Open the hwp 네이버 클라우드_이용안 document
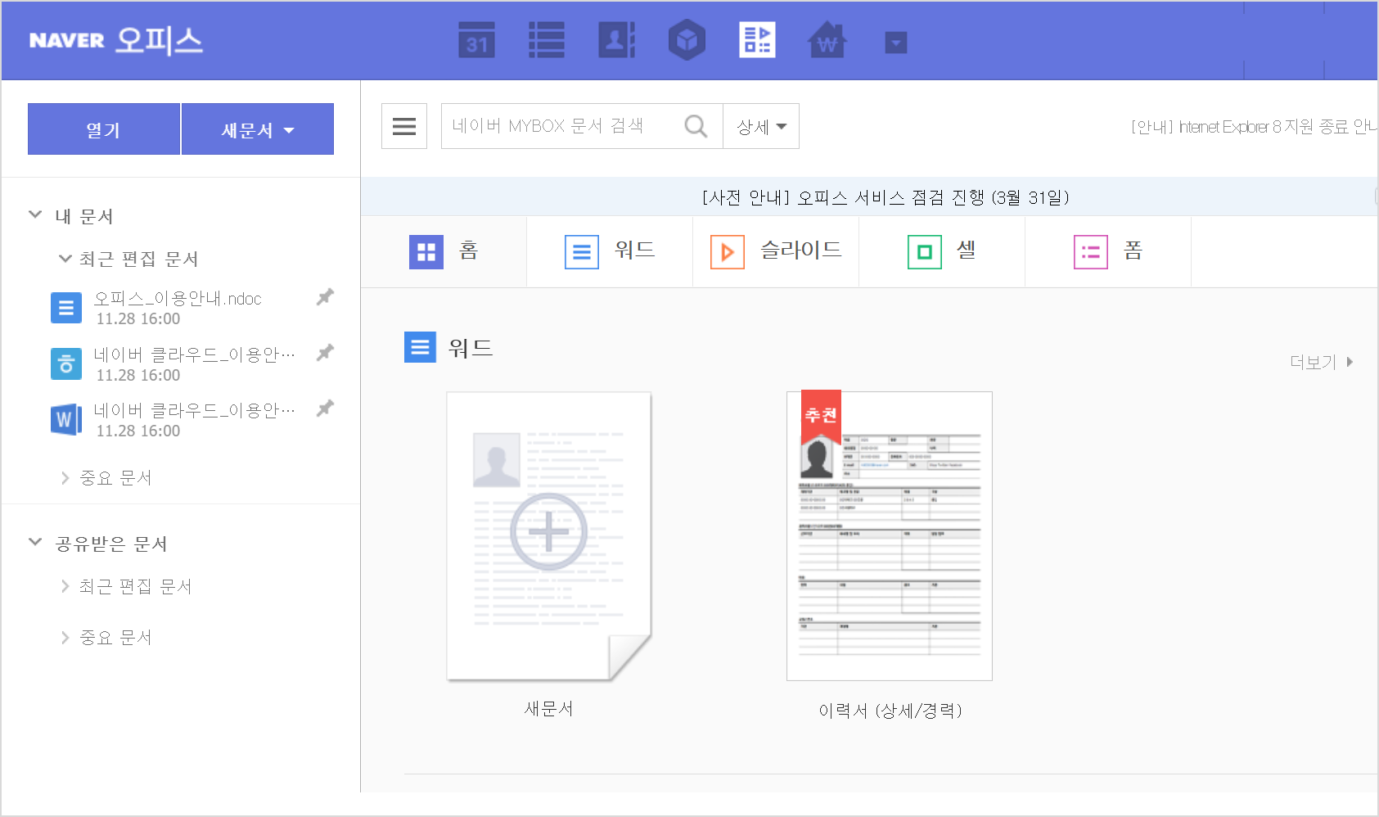Image resolution: width=1379 pixels, height=817 pixels. pos(194,354)
